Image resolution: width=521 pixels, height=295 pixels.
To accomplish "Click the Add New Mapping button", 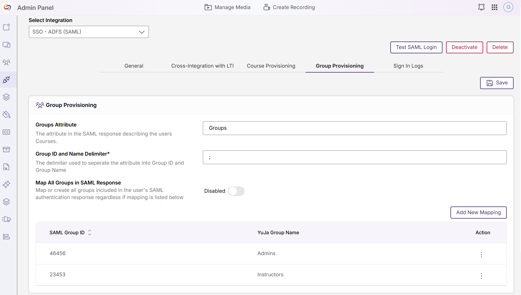I will pos(478,212).
